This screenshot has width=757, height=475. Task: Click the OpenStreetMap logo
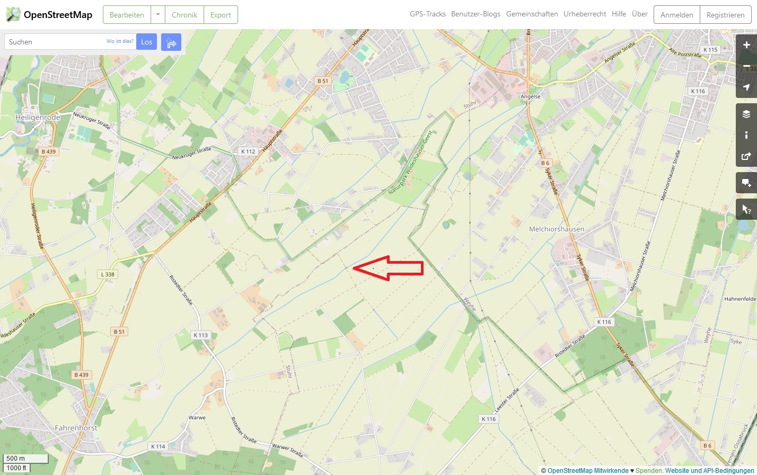pos(49,15)
